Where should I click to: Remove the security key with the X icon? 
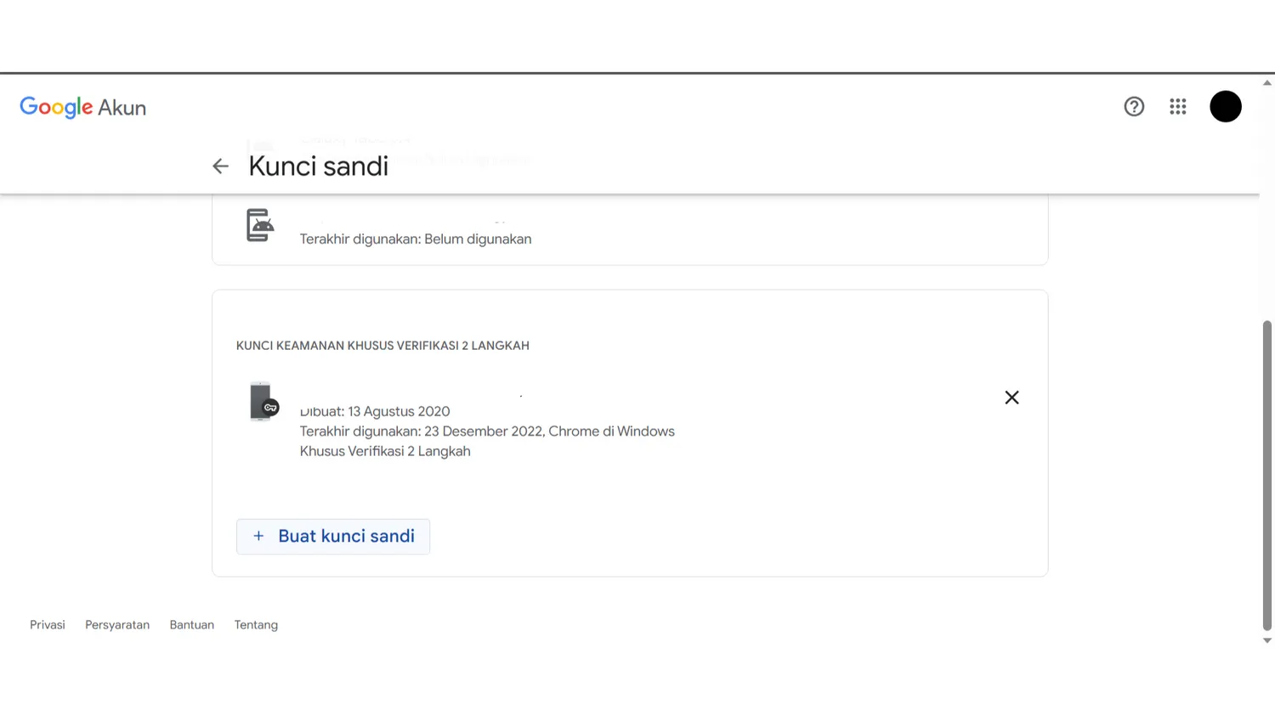(x=1011, y=397)
